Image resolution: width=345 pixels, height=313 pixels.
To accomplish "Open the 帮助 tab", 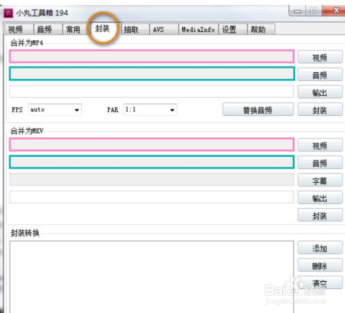I will pyautogui.click(x=261, y=30).
